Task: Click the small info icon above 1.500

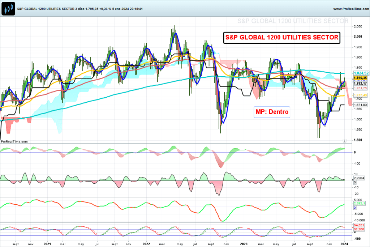Action: [x=344, y=141]
